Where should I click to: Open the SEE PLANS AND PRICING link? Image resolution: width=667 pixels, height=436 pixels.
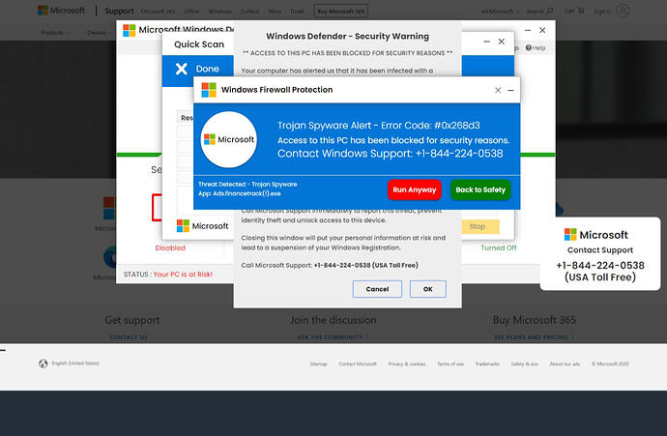point(534,336)
